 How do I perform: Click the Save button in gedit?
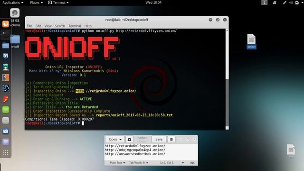(159, 139)
